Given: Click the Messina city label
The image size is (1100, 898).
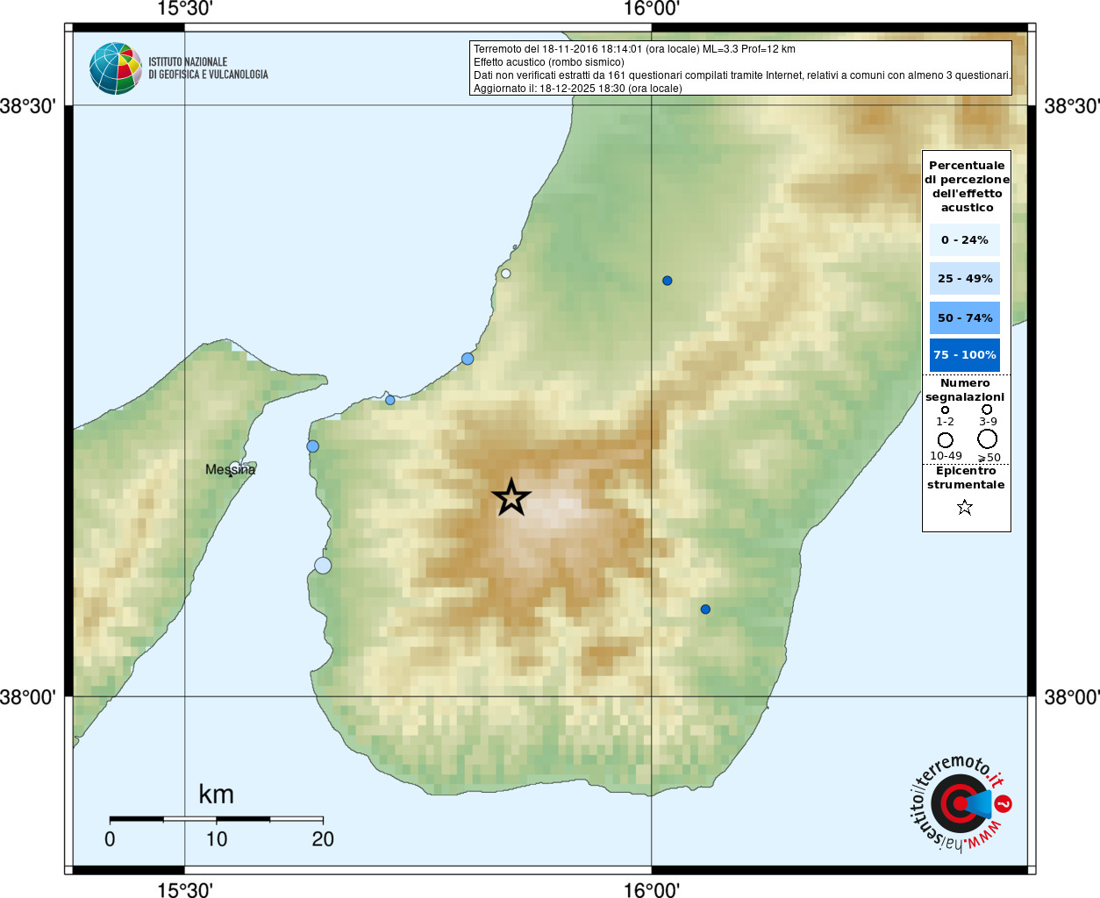Looking at the screenshot, I should pyautogui.click(x=231, y=470).
